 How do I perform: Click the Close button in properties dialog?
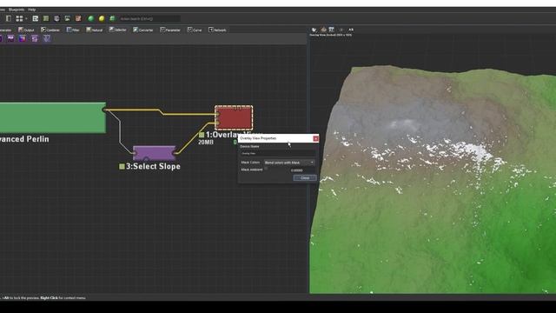coord(305,177)
